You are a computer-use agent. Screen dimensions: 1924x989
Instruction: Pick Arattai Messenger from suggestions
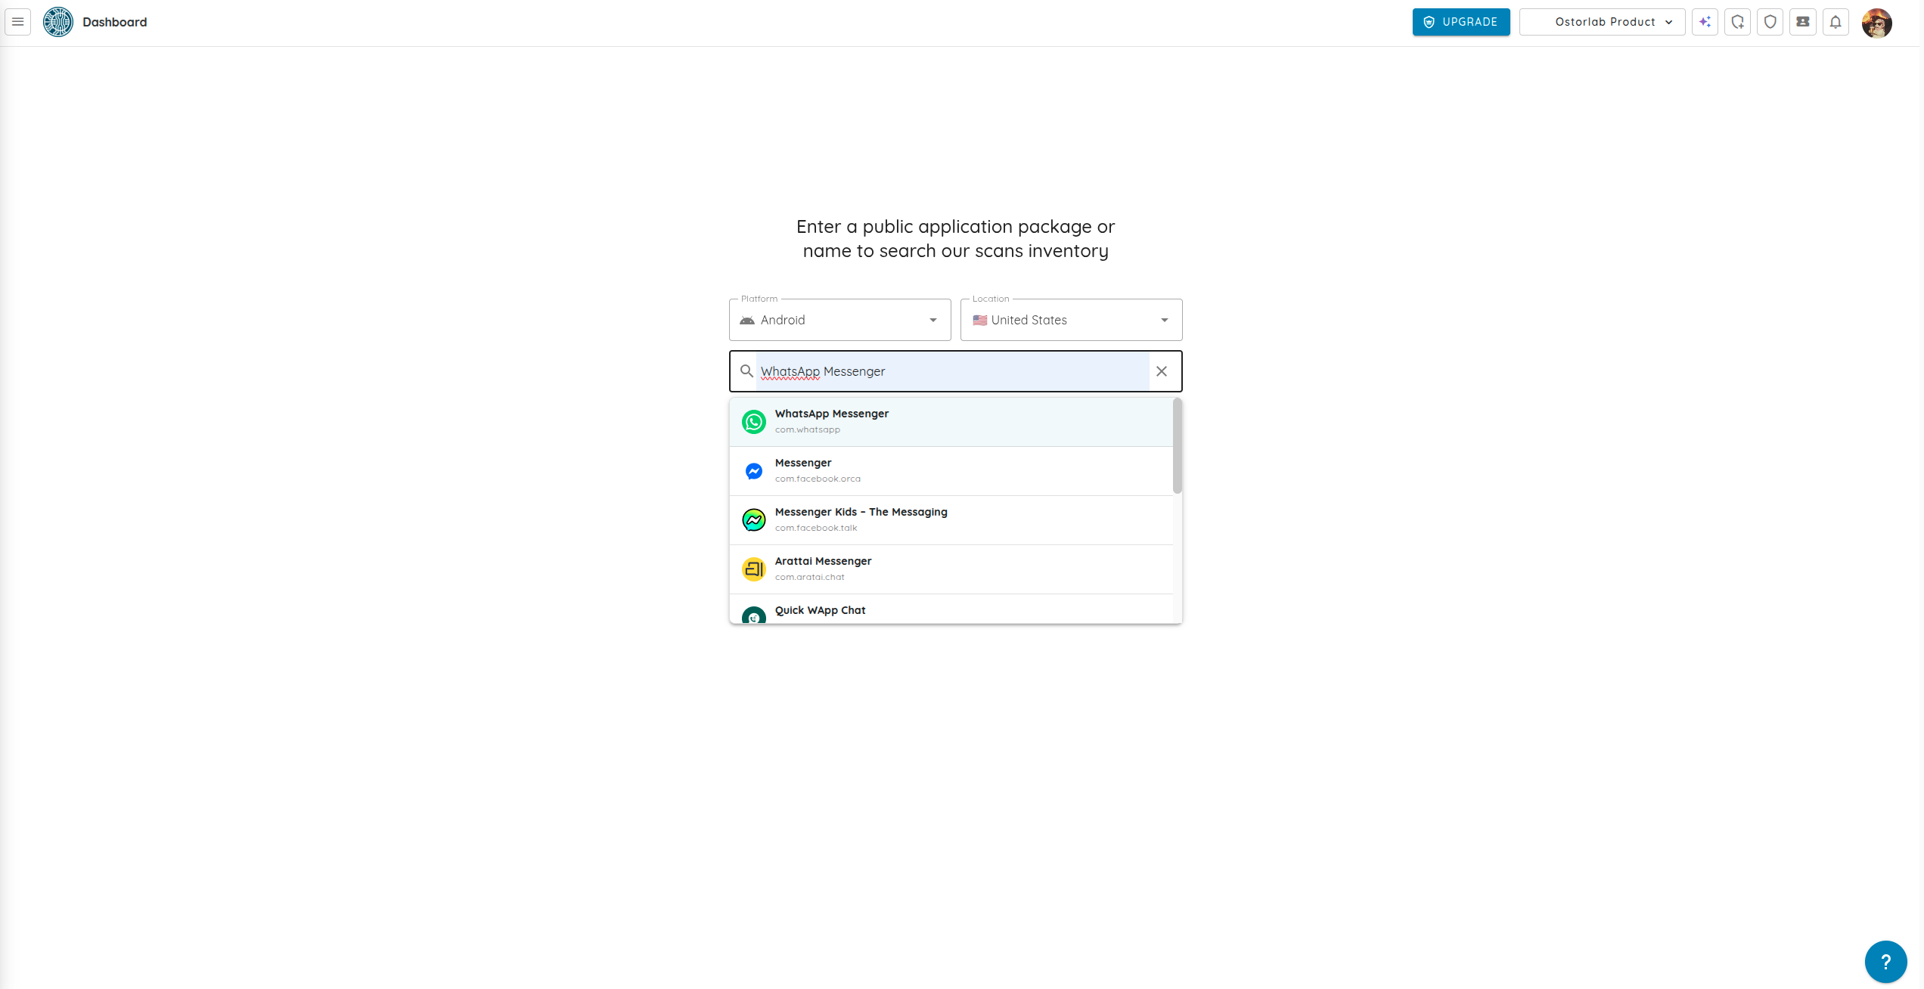[951, 569]
